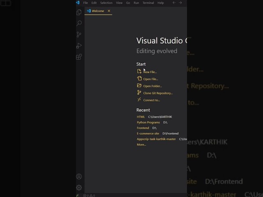Open the recent Python Programs folder
Screen dimensions: 263x197
tap(148, 122)
